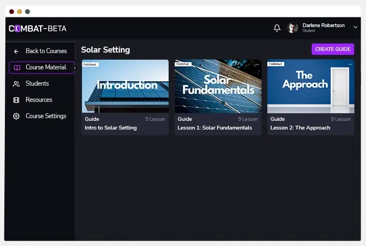Open three-dot menu on Solar Fundamentals card

[257, 64]
